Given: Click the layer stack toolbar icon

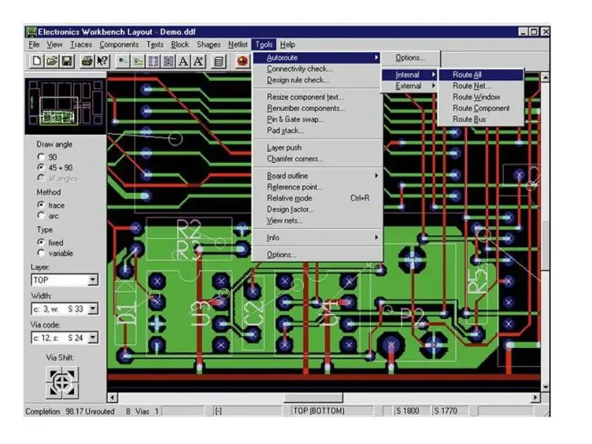Looking at the screenshot, I should [218, 61].
